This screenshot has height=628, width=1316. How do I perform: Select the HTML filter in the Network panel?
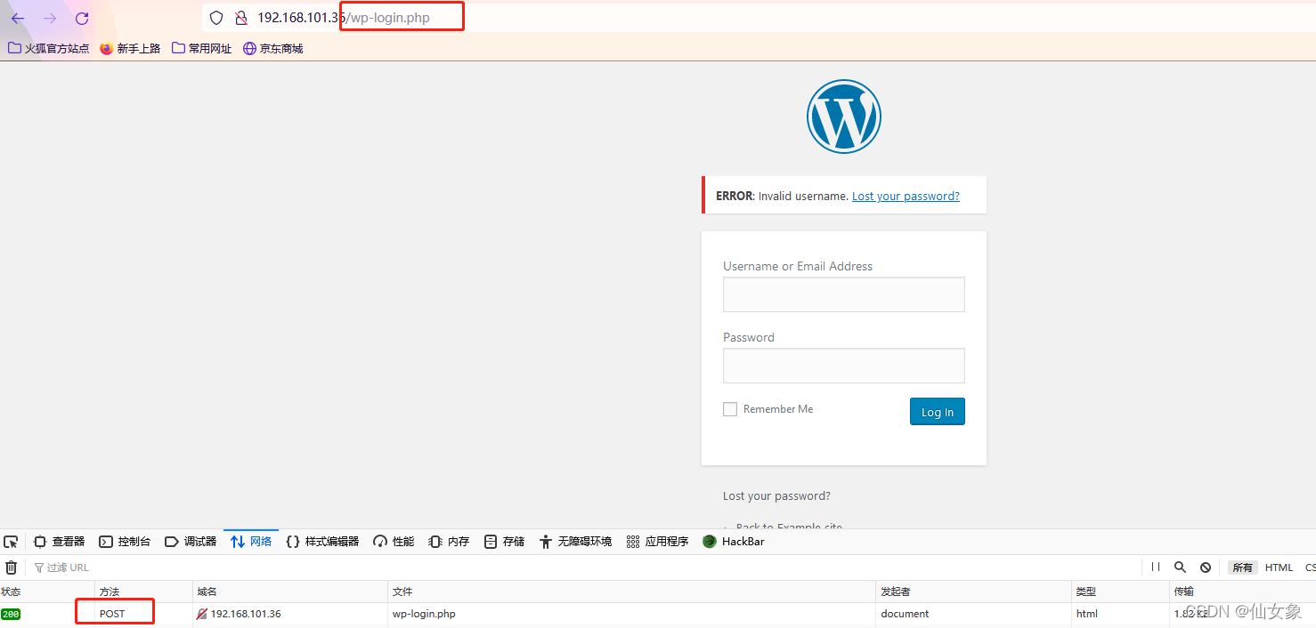1279,567
